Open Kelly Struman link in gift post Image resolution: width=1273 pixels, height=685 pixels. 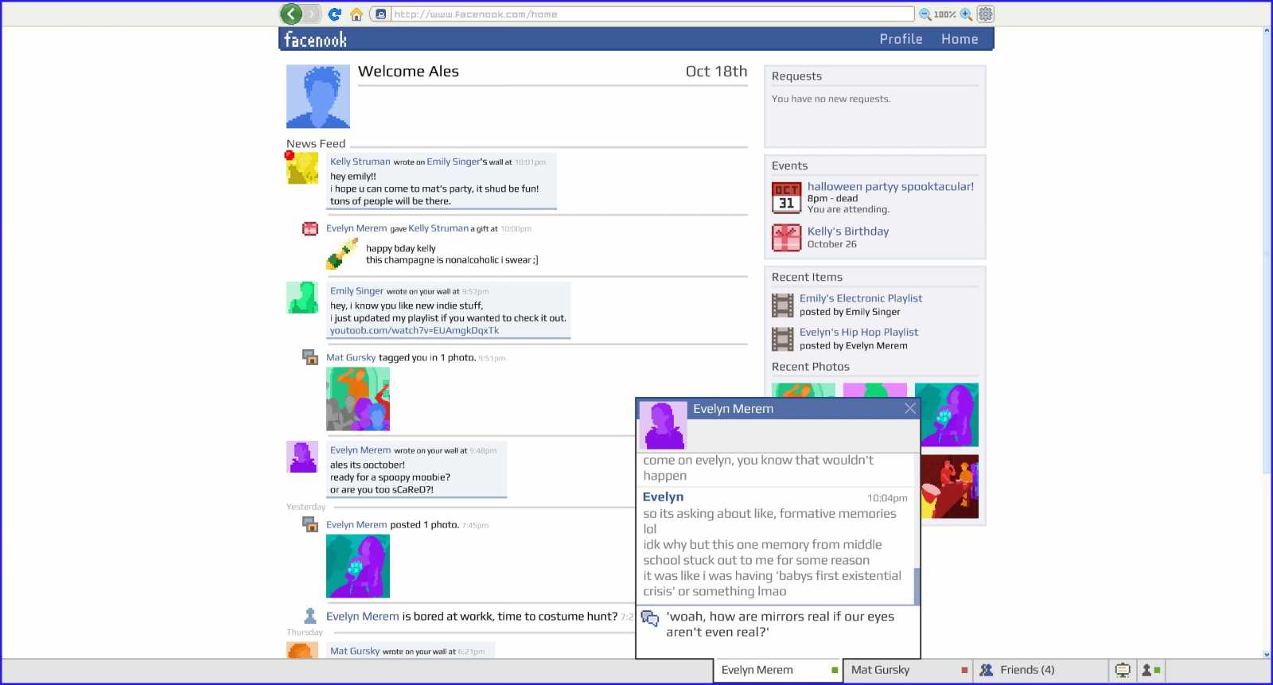pyautogui.click(x=438, y=228)
